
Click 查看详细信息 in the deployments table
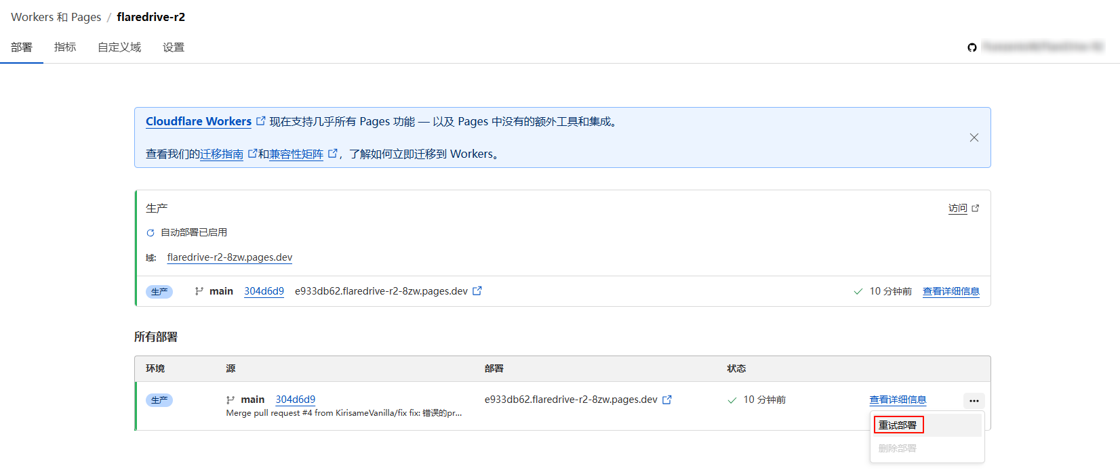pyautogui.click(x=898, y=400)
